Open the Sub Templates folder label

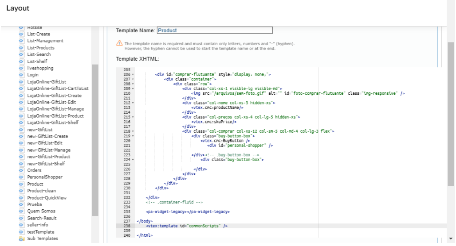[43, 238]
